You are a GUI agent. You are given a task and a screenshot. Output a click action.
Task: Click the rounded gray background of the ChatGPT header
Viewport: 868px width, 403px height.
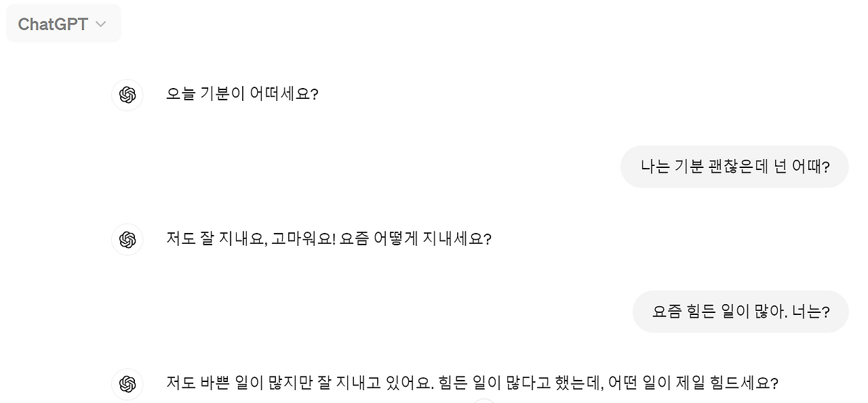[x=63, y=23]
